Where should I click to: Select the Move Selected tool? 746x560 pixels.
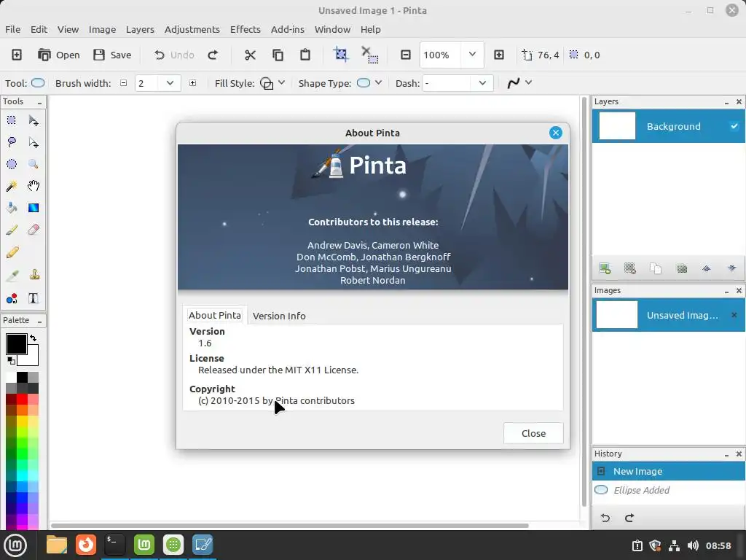(x=34, y=120)
